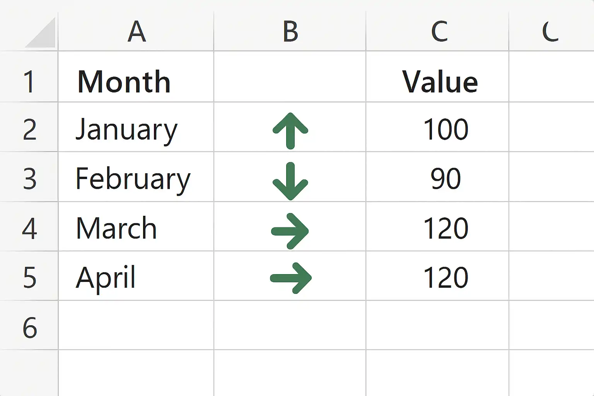
Task: Select empty cell B1
Action: coord(290,77)
